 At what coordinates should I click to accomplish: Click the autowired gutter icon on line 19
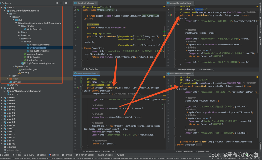coord(78,28)
